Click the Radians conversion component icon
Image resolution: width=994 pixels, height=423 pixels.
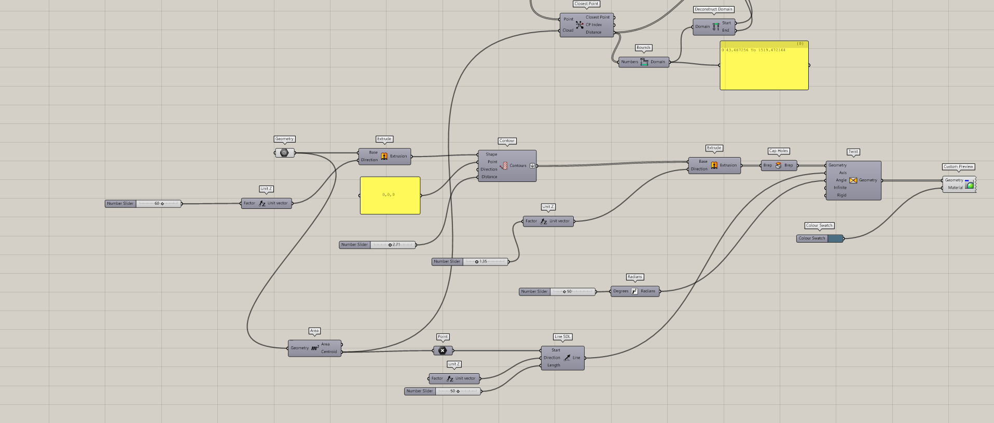coord(634,291)
